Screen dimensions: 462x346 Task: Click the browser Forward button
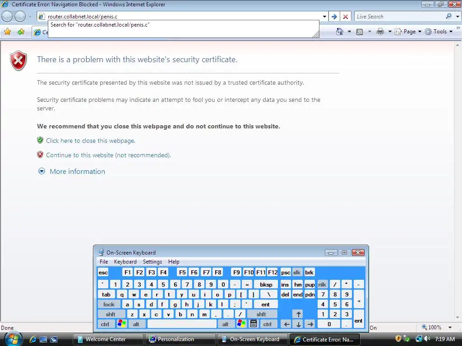(20, 17)
